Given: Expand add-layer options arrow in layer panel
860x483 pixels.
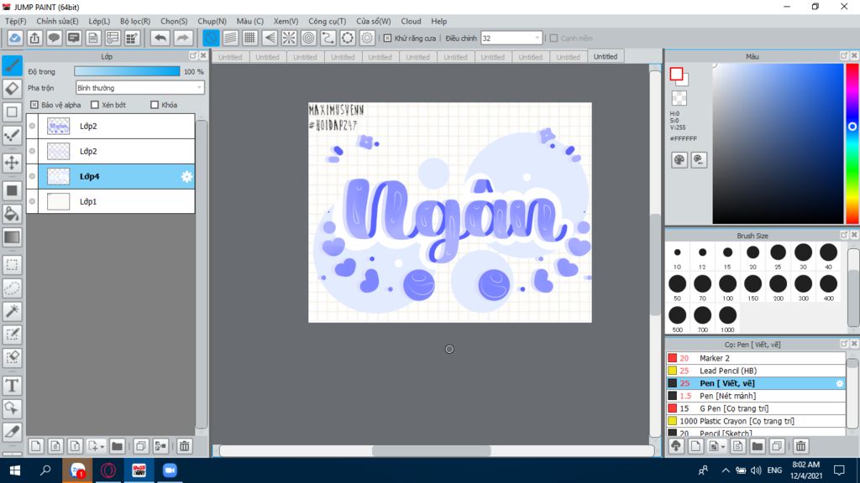Looking at the screenshot, I should 102,447.
